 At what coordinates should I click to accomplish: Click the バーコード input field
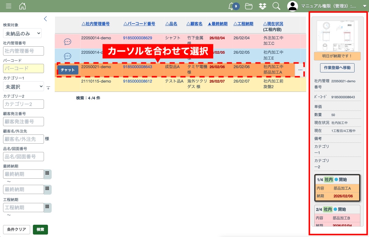click(23, 68)
